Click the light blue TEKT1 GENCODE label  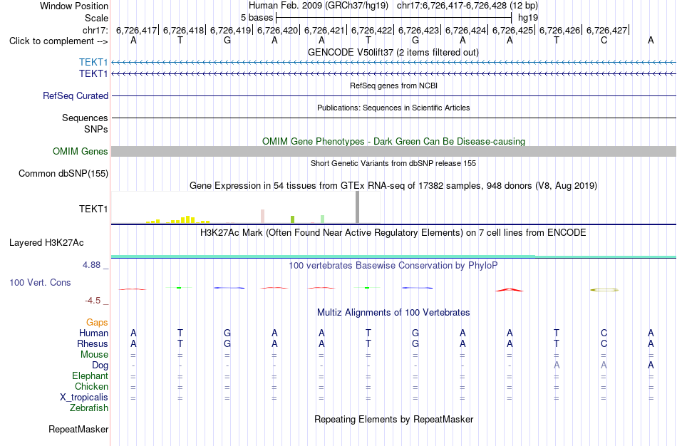[x=93, y=62]
